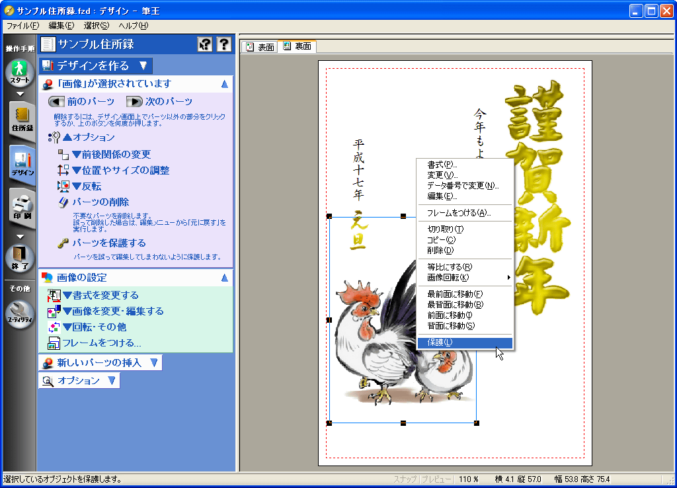Choose 変更(V)... in context menu
The height and width of the screenshot is (488, 677).
point(465,175)
